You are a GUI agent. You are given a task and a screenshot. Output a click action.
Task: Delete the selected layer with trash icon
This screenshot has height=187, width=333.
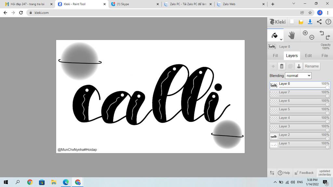click(x=282, y=66)
